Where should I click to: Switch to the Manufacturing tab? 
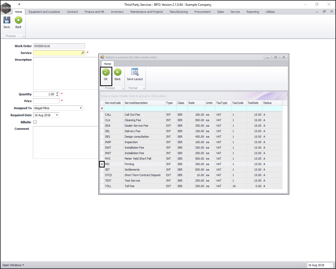coord(179,12)
